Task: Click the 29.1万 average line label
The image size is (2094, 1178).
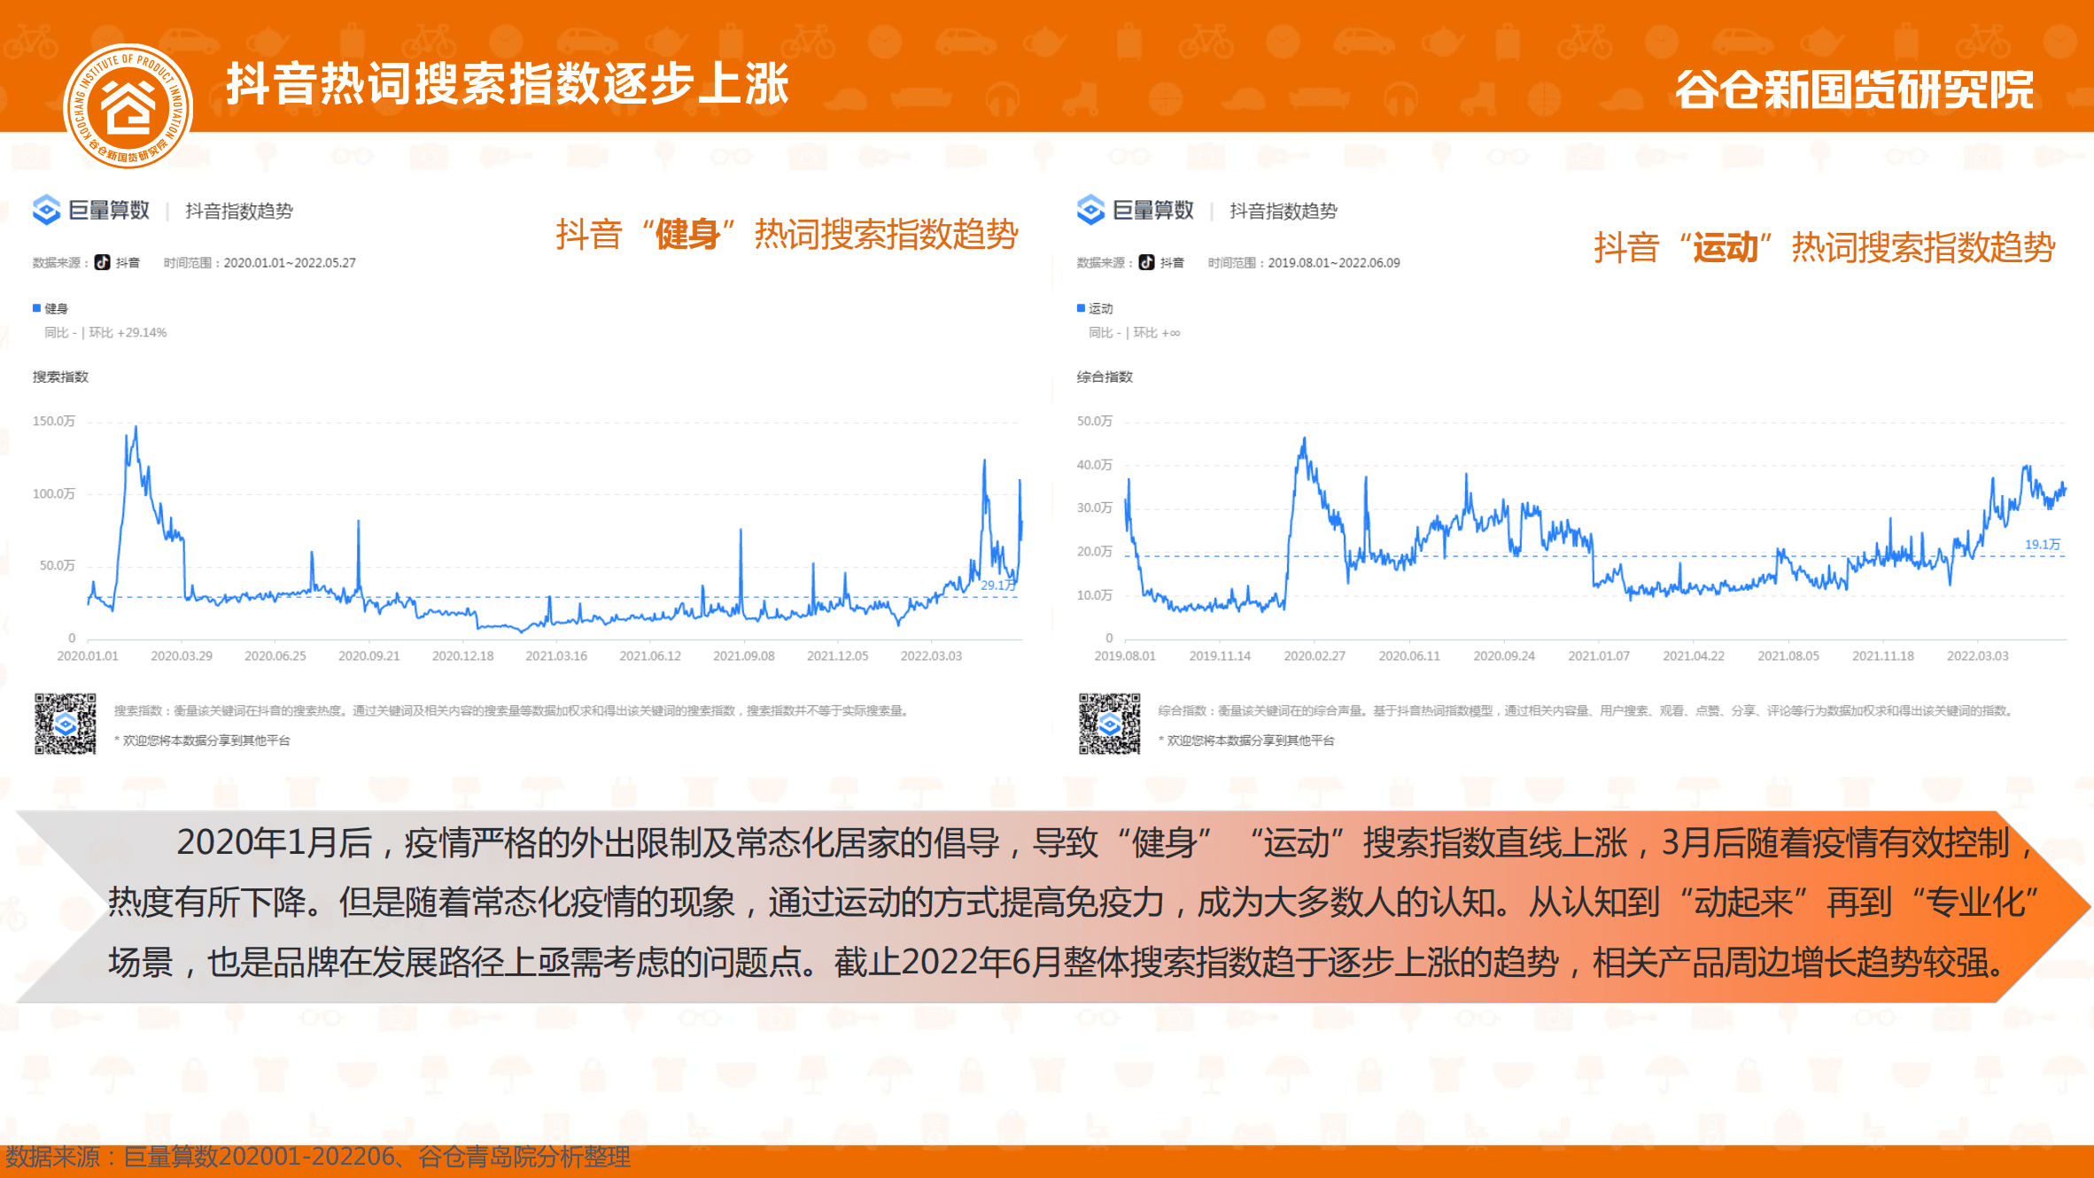Action: point(997,585)
